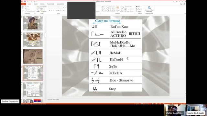Open PowerPoint Help question mark
The height and width of the screenshot is (116, 207).
coord(174,1)
